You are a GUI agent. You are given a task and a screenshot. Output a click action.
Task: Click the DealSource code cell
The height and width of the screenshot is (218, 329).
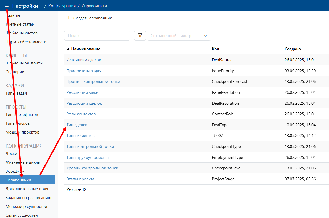click(222, 60)
